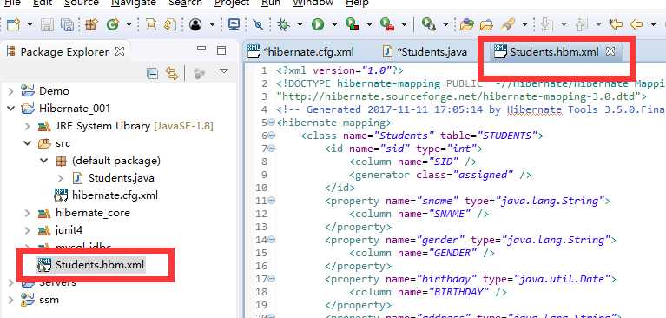Open the Coverage dropdown arrow
Image resolution: width=666 pixels, height=318 pixels.
(369, 24)
